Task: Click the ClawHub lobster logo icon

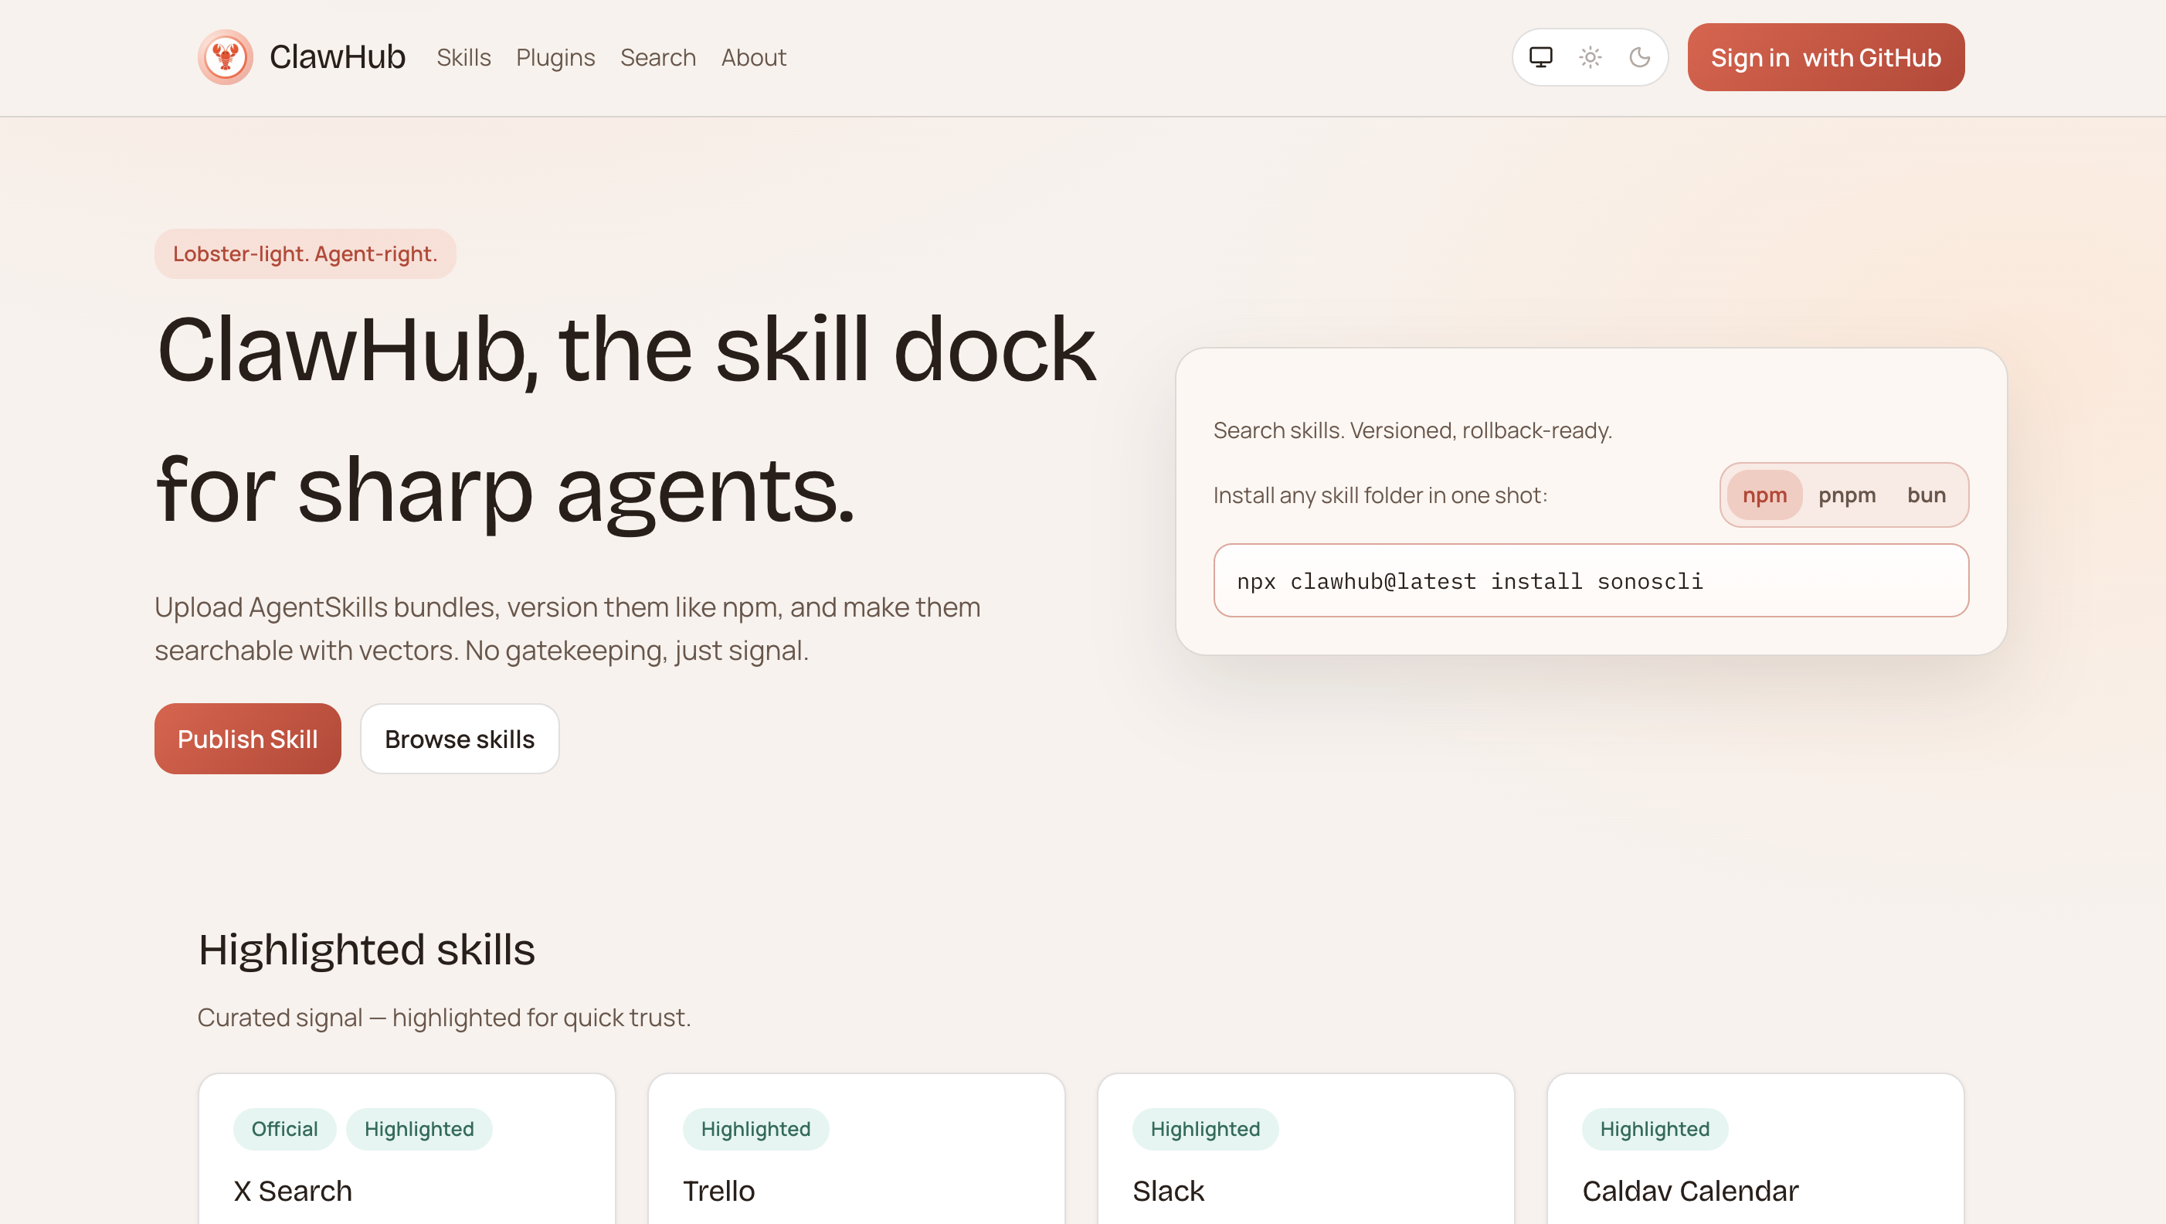Action: pyautogui.click(x=226, y=57)
